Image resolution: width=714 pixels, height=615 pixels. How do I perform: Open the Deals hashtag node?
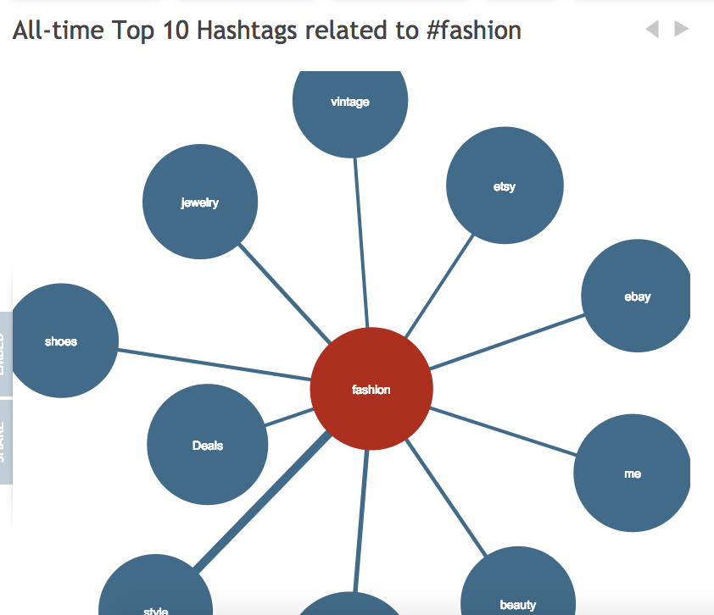click(208, 445)
